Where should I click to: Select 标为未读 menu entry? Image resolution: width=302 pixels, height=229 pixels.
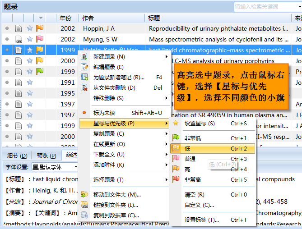coord(124,113)
